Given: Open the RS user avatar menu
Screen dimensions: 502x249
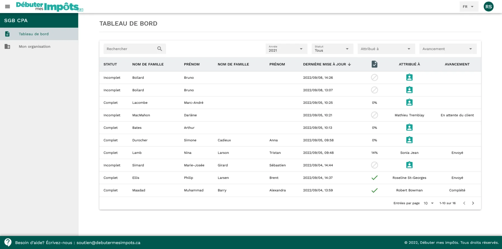Looking at the screenshot, I should pos(488,7).
